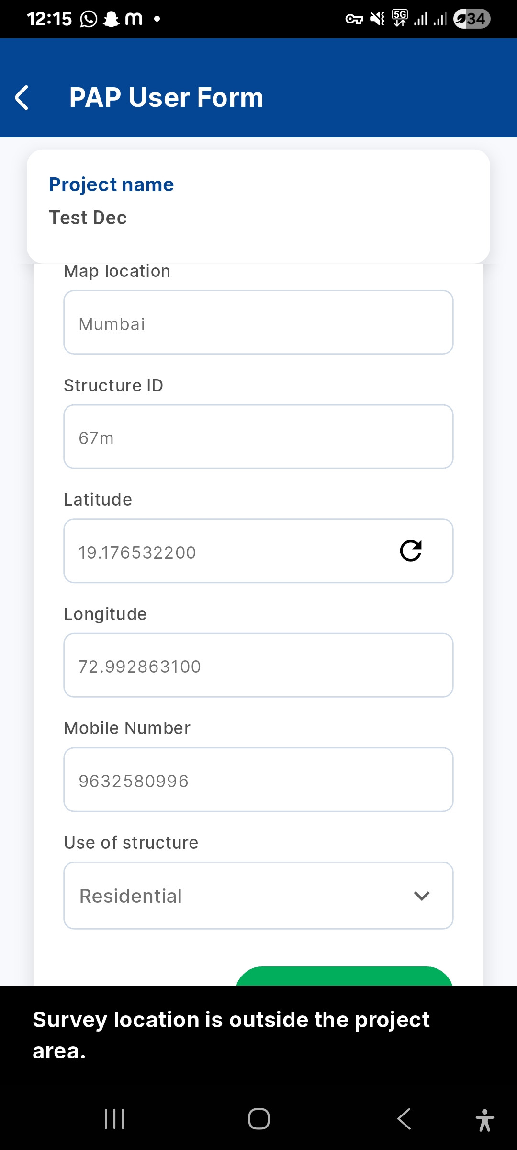Tap the battery level indicator
This screenshot has height=1150, width=517.
(x=472, y=19)
